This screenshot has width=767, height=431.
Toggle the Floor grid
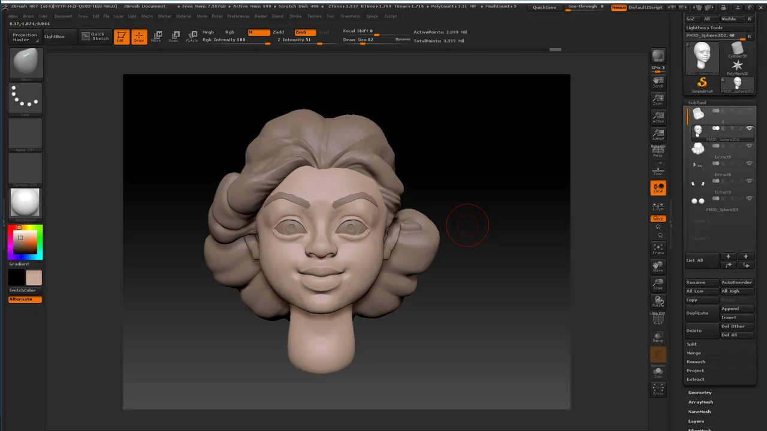[x=658, y=169]
